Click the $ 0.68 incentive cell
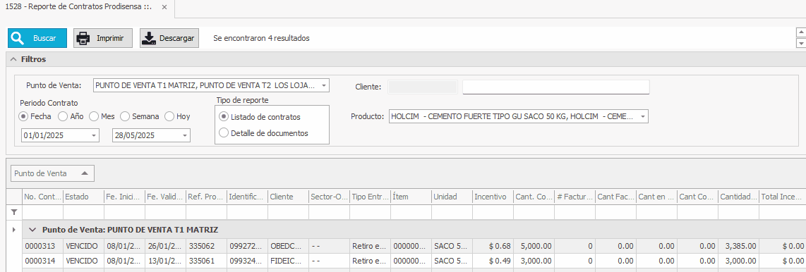 point(493,246)
